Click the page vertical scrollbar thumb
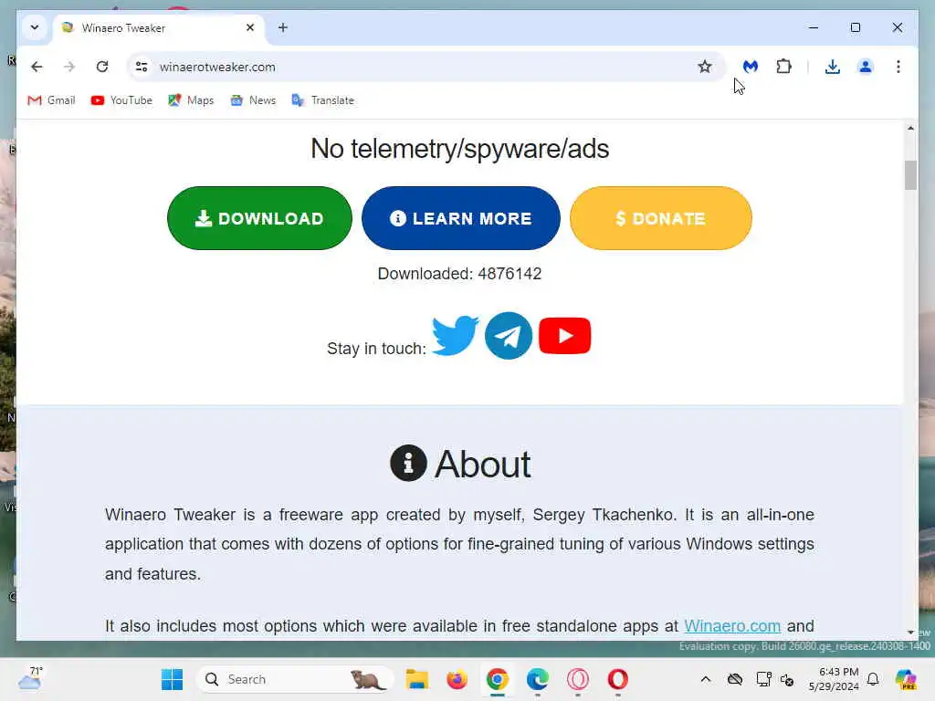Image resolution: width=935 pixels, height=701 pixels. (x=910, y=175)
